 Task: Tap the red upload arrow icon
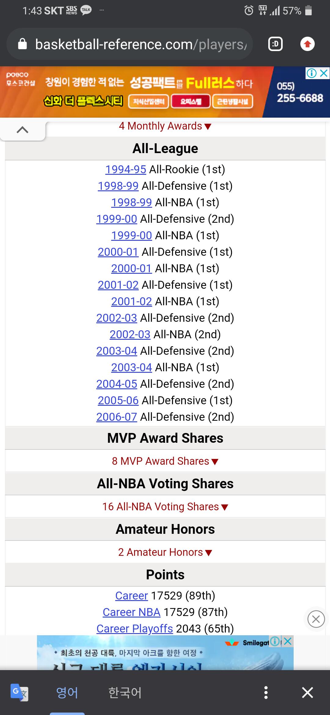click(307, 44)
